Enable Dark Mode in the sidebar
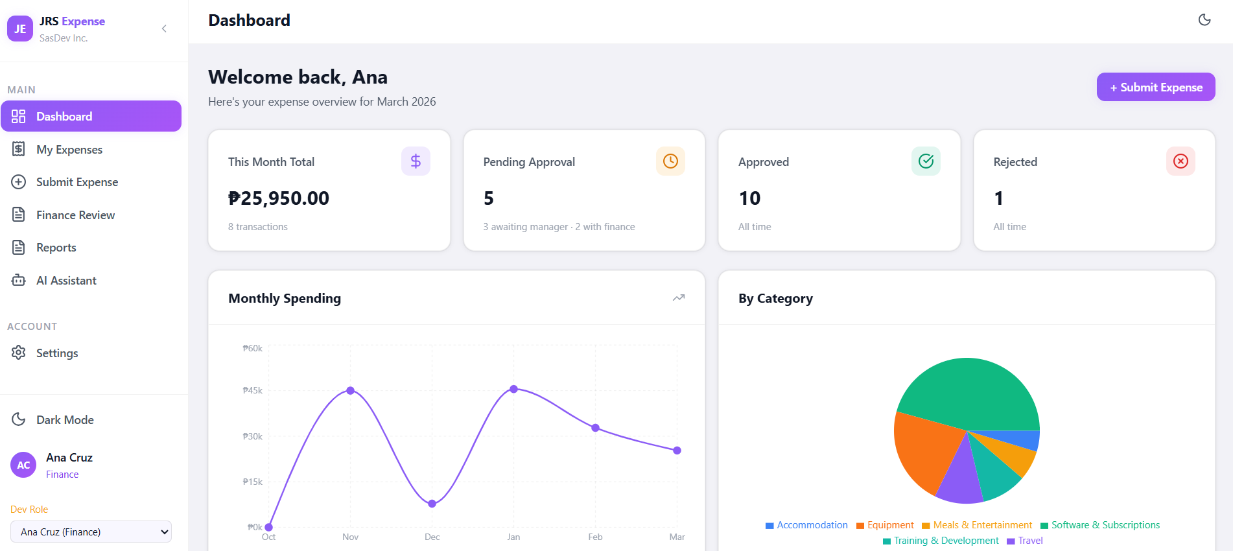This screenshot has height=551, width=1233. click(x=65, y=420)
